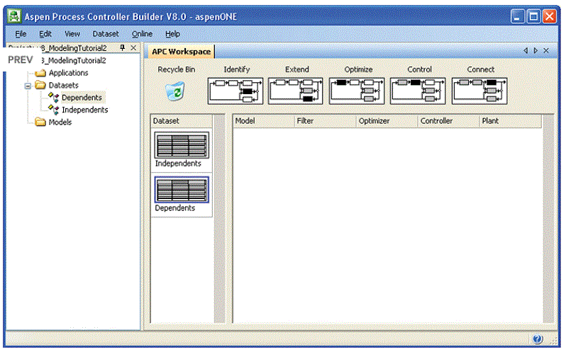Screen dimensions: 566x354
Task: Select Applications folder in tree
Action: 68,73
